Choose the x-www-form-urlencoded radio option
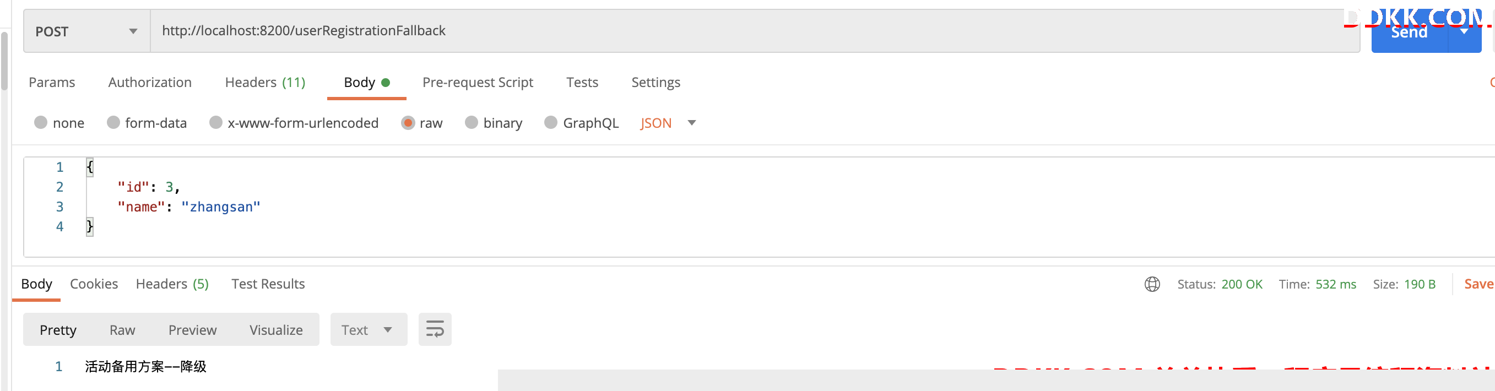 coord(216,122)
